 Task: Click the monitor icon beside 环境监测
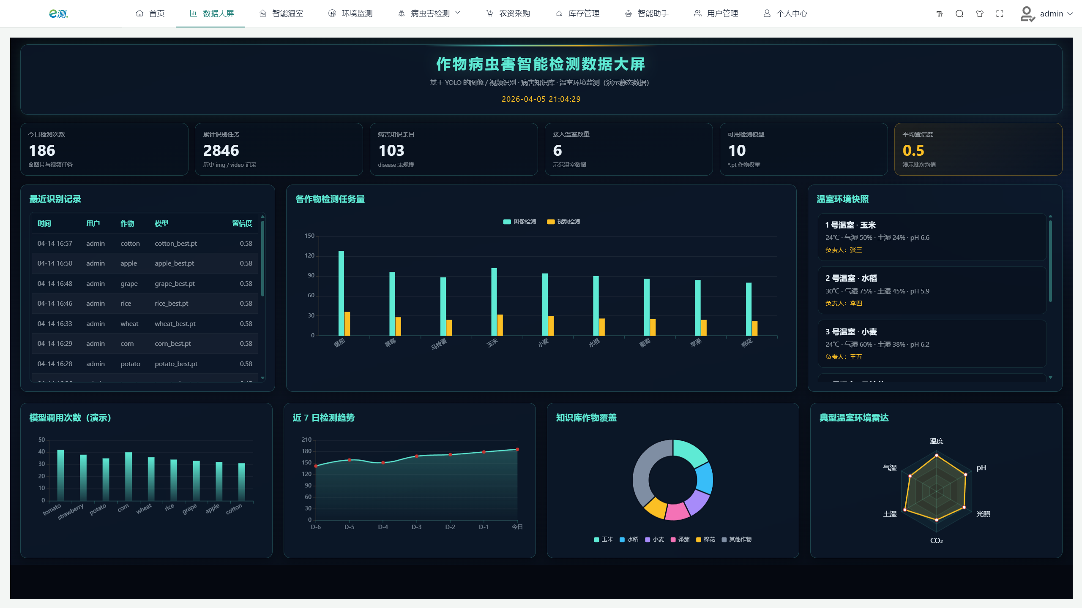[x=332, y=14]
